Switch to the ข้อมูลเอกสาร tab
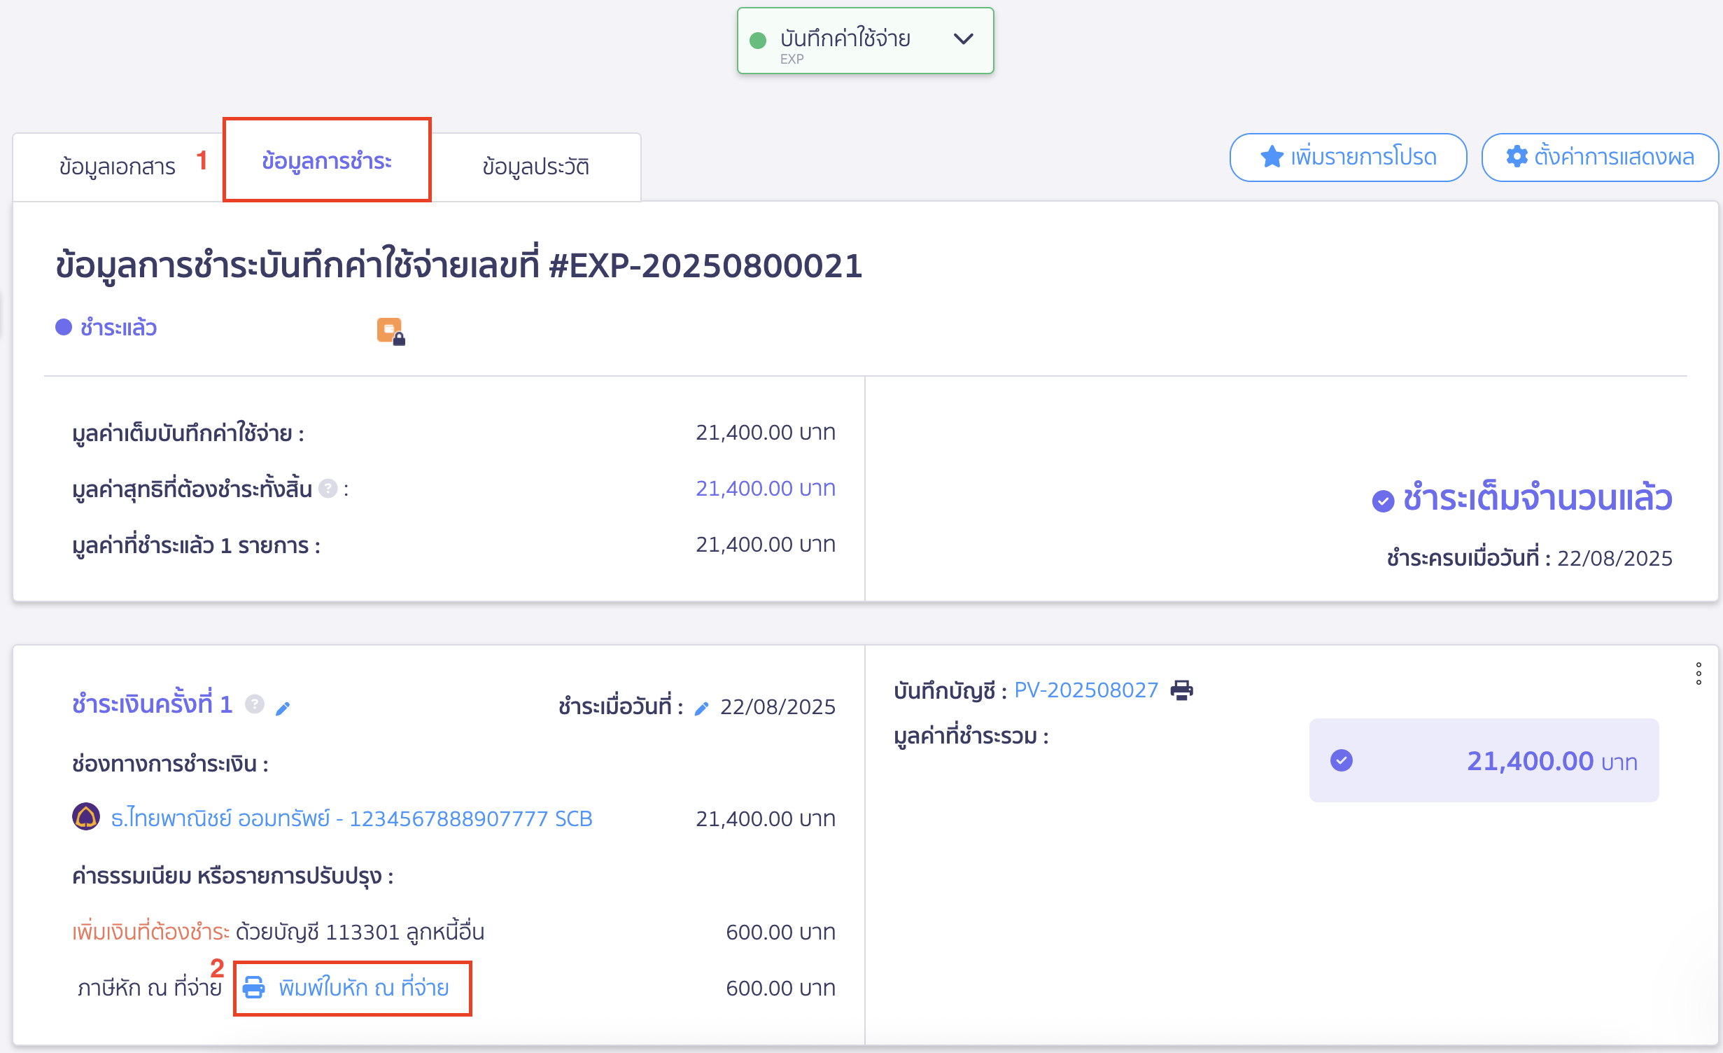 tap(118, 167)
